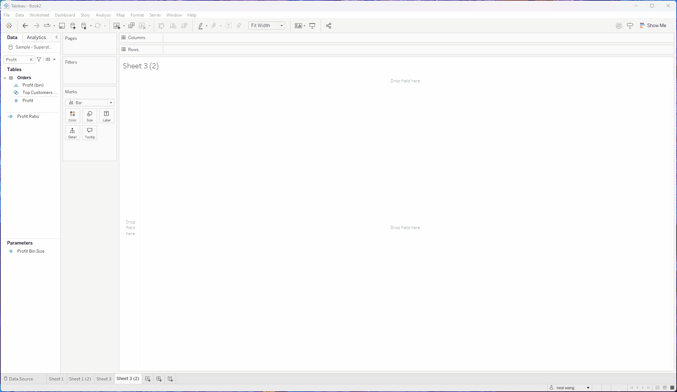The width and height of the screenshot is (677, 392).
Task: Click the Duplicate sheet toolbar icon
Action: [x=131, y=26]
